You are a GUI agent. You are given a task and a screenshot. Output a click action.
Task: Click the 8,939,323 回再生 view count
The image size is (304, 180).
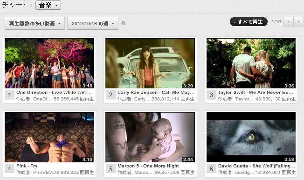tap(75, 173)
